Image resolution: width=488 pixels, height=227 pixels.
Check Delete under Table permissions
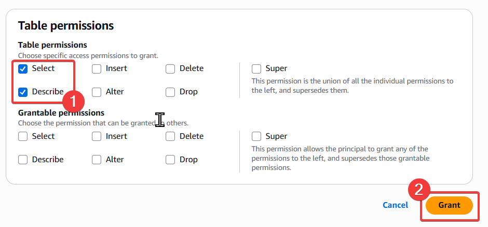click(x=170, y=68)
